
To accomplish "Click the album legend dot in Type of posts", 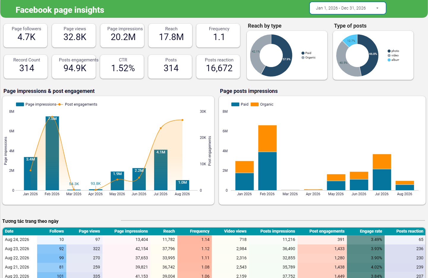I will 389,60.
